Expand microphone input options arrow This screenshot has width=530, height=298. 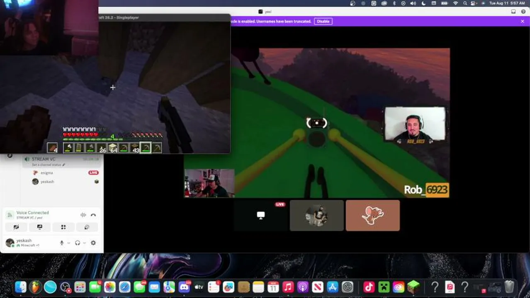click(69, 243)
